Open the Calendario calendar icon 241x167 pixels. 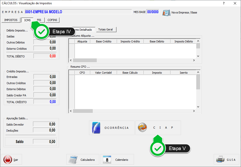[x=107, y=160]
